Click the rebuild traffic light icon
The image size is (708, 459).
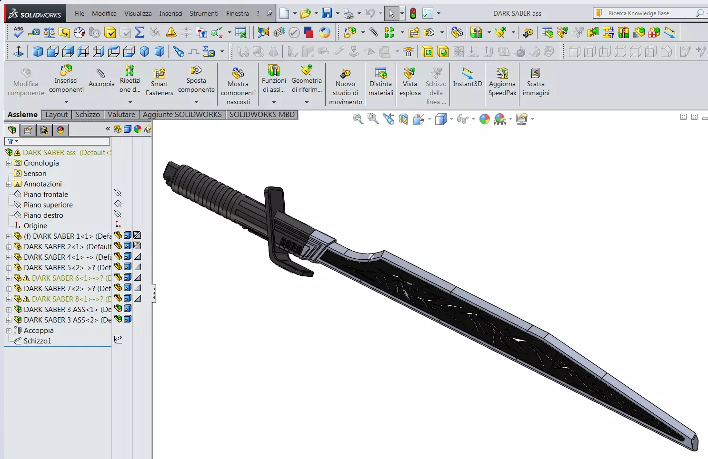(413, 13)
